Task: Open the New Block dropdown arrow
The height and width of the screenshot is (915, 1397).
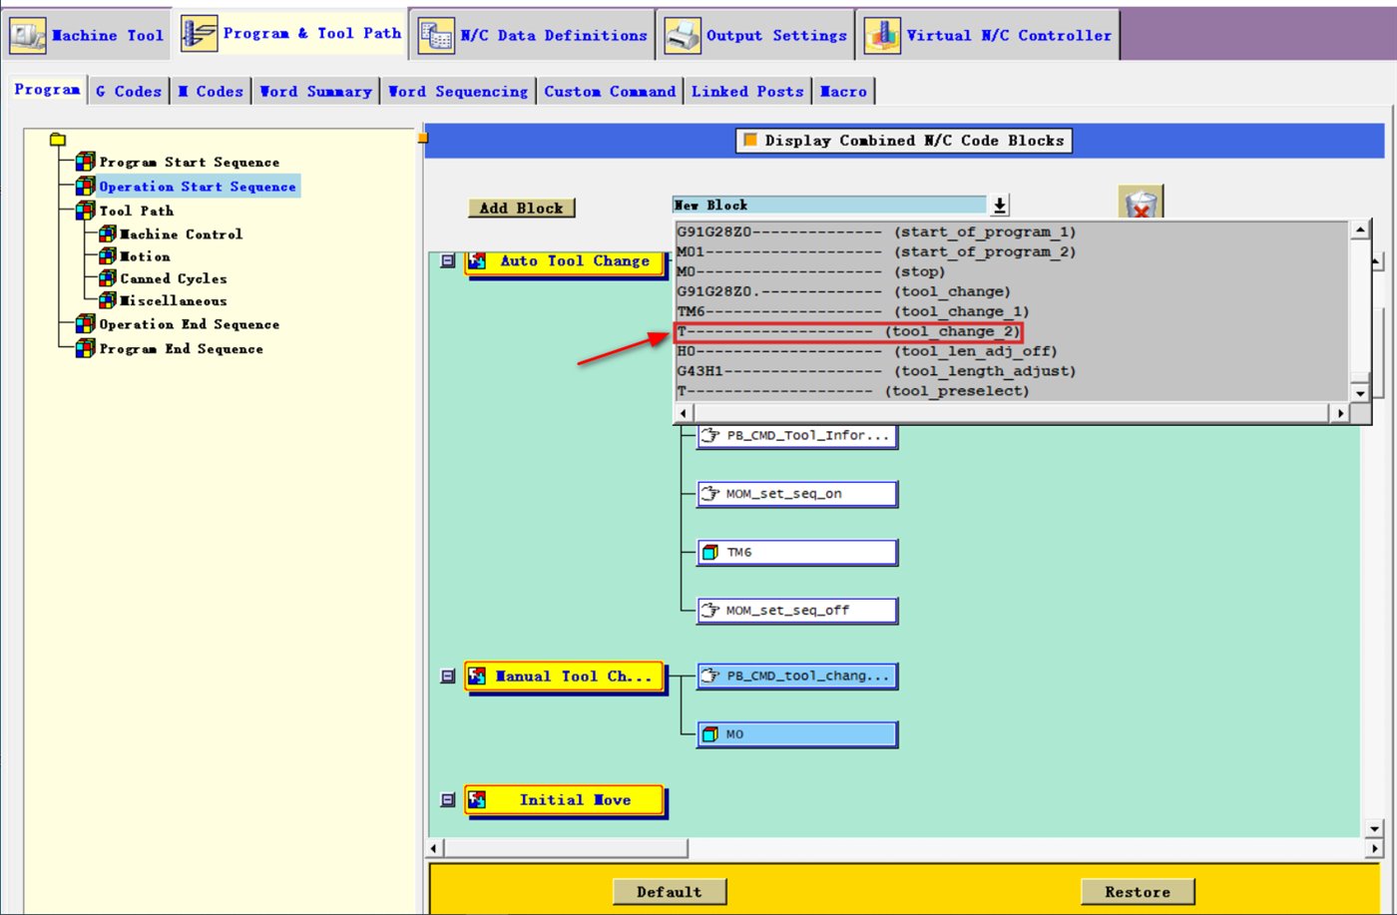Action: (x=999, y=206)
